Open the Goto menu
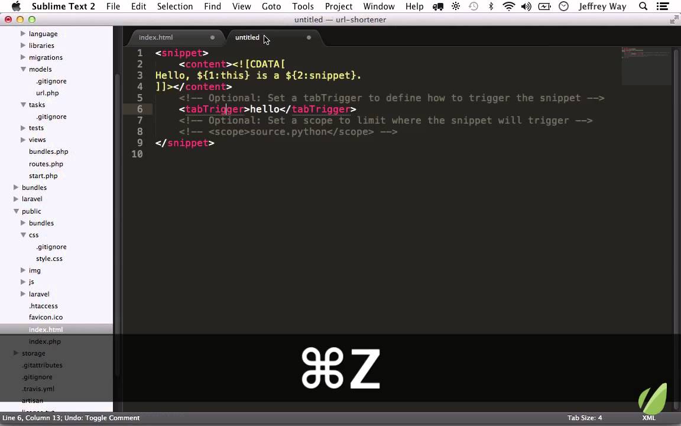Image resolution: width=681 pixels, height=426 pixels. point(271,7)
